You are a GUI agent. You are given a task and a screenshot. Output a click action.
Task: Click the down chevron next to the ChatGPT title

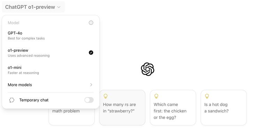(x=59, y=7)
